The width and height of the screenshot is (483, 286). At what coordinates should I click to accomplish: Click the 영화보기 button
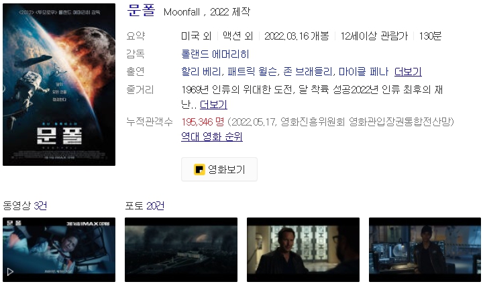click(x=219, y=169)
